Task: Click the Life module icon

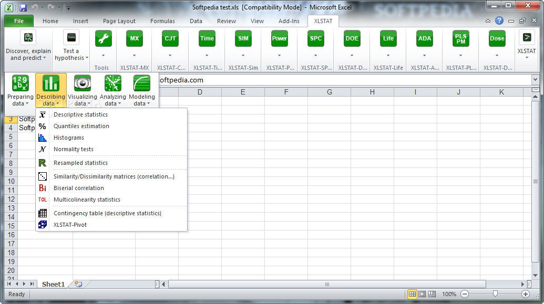Action: 388,38
